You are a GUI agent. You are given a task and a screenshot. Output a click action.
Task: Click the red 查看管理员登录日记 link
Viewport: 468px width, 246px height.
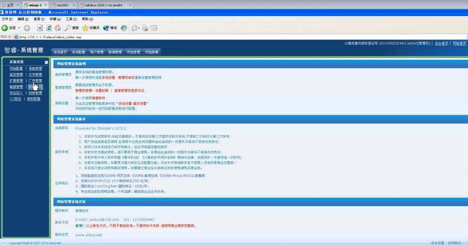129,90
